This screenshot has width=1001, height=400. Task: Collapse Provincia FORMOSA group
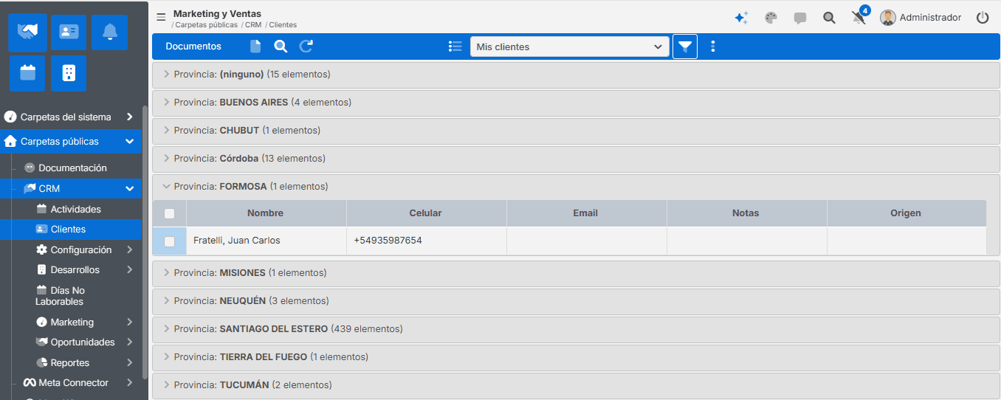pyautogui.click(x=576, y=187)
